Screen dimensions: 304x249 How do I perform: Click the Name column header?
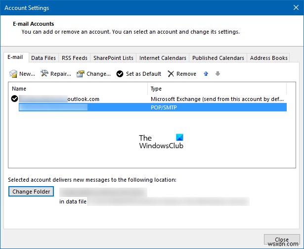coord(78,89)
